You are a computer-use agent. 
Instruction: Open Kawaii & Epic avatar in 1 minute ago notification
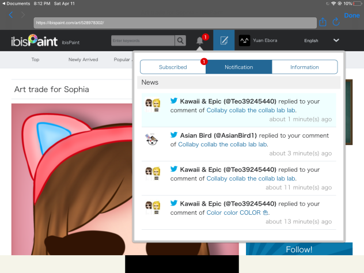pos(153,105)
